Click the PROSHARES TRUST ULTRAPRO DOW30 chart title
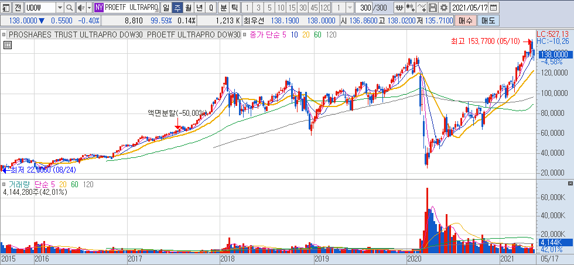Image resolution: width=574 pixels, height=265 pixels. click(x=124, y=35)
